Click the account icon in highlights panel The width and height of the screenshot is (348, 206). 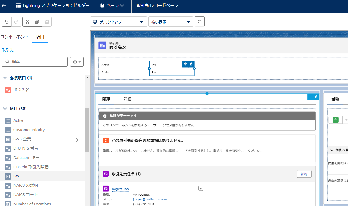pos(102,45)
